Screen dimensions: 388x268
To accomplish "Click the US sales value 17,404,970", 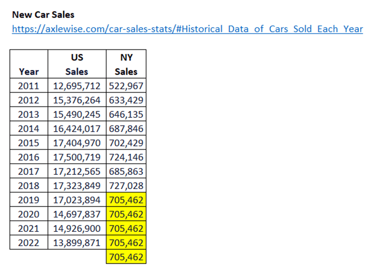I will 77,143.
